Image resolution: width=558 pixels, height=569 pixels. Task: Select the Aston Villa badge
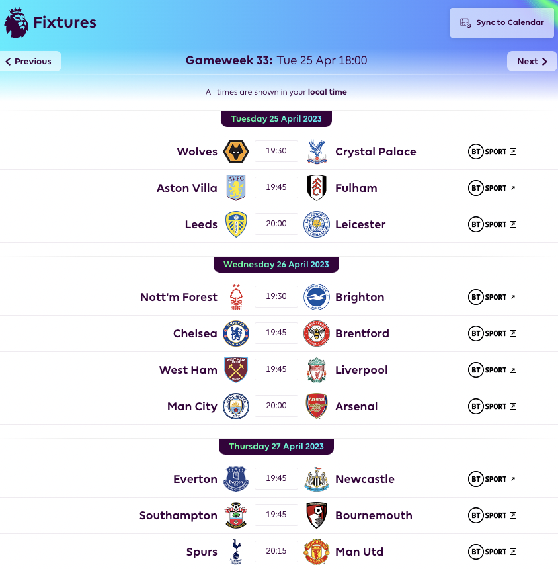236,187
